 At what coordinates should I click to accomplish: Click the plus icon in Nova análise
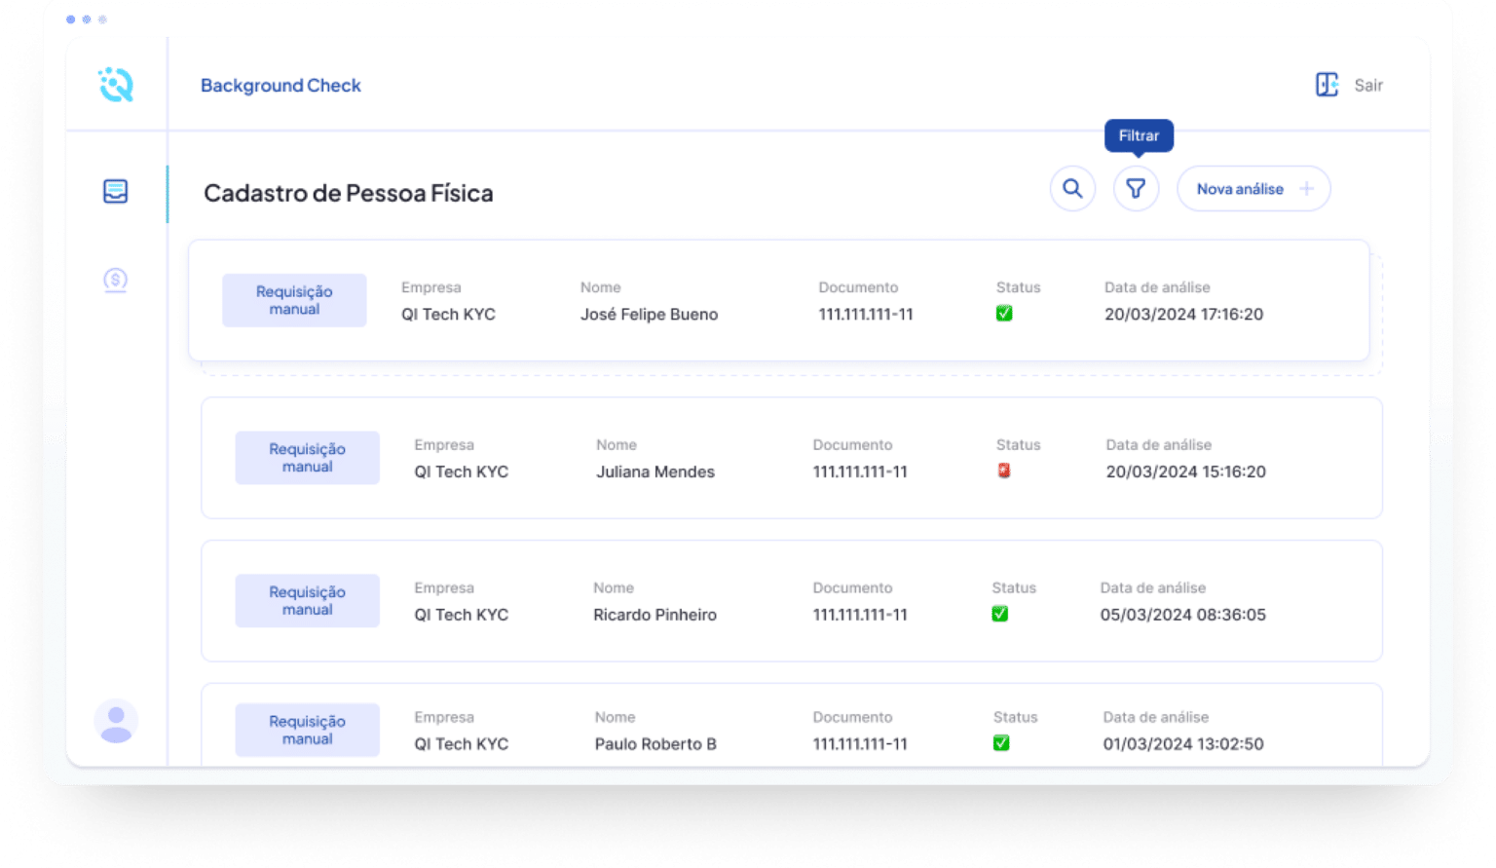tap(1307, 189)
